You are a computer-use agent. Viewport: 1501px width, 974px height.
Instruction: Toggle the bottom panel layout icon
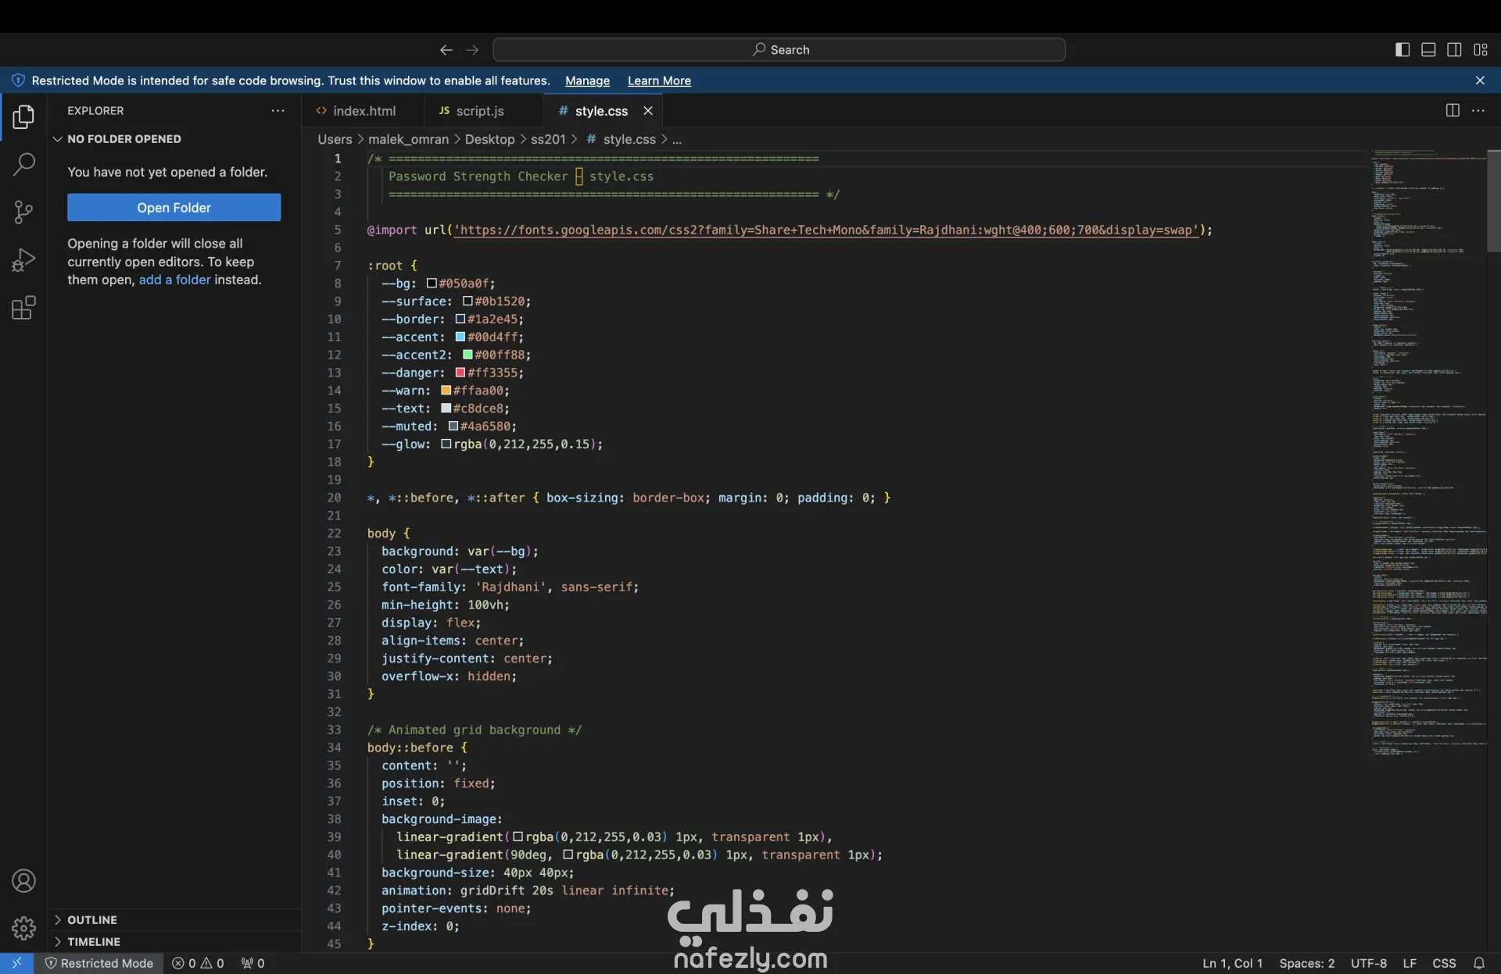pyautogui.click(x=1428, y=50)
